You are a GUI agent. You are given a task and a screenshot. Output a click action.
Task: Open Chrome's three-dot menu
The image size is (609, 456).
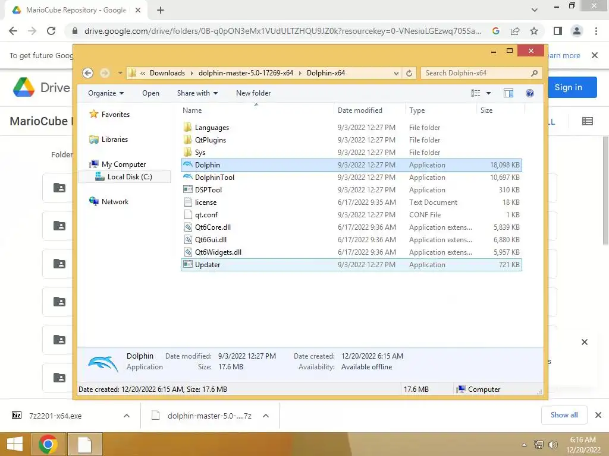coord(596,31)
